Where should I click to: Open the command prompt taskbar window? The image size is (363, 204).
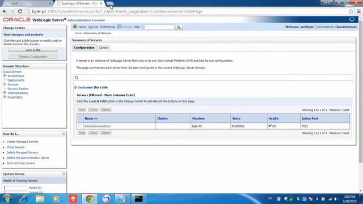point(138,199)
